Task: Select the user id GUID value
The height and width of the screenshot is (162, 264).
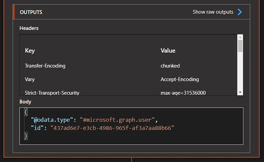Action: [112, 128]
